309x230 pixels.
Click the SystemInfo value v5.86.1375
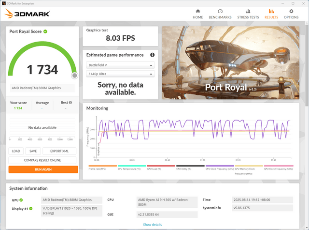tap(263, 208)
